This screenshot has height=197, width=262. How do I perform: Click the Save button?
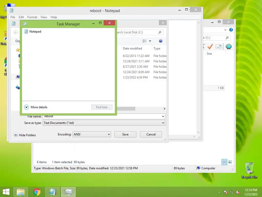[x=125, y=134]
